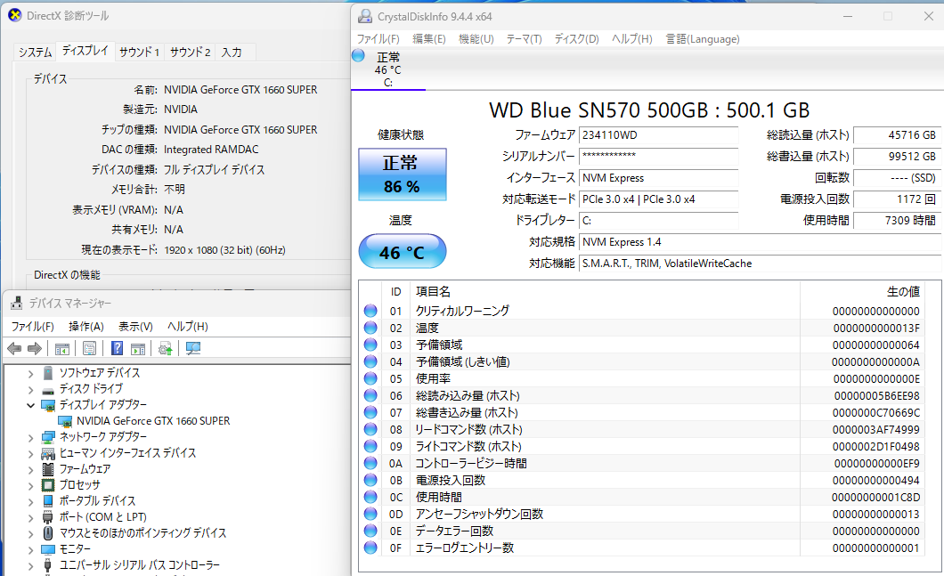Click the DirectX Diagnostic Tool title icon
The width and height of the screenshot is (944, 576).
(15, 15)
